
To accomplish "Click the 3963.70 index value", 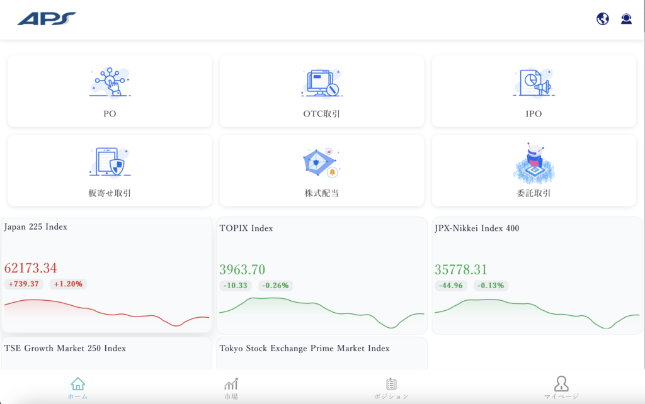I will [x=243, y=270].
